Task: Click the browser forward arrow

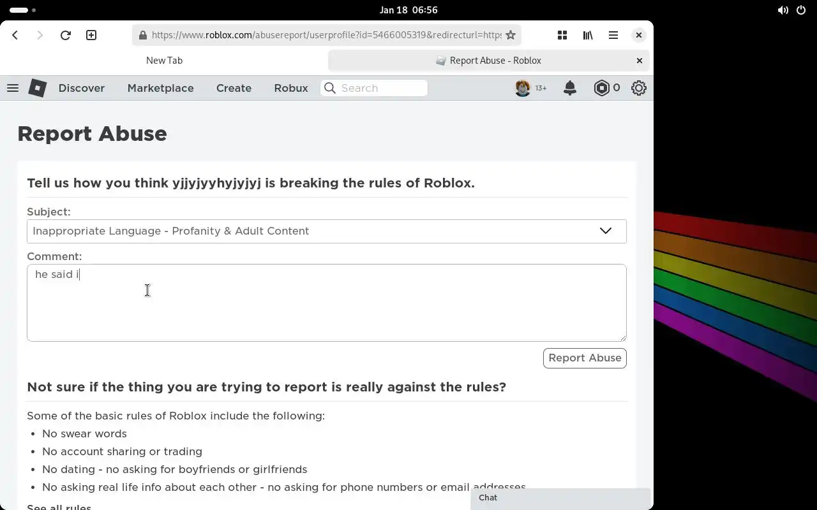Action: [x=40, y=35]
